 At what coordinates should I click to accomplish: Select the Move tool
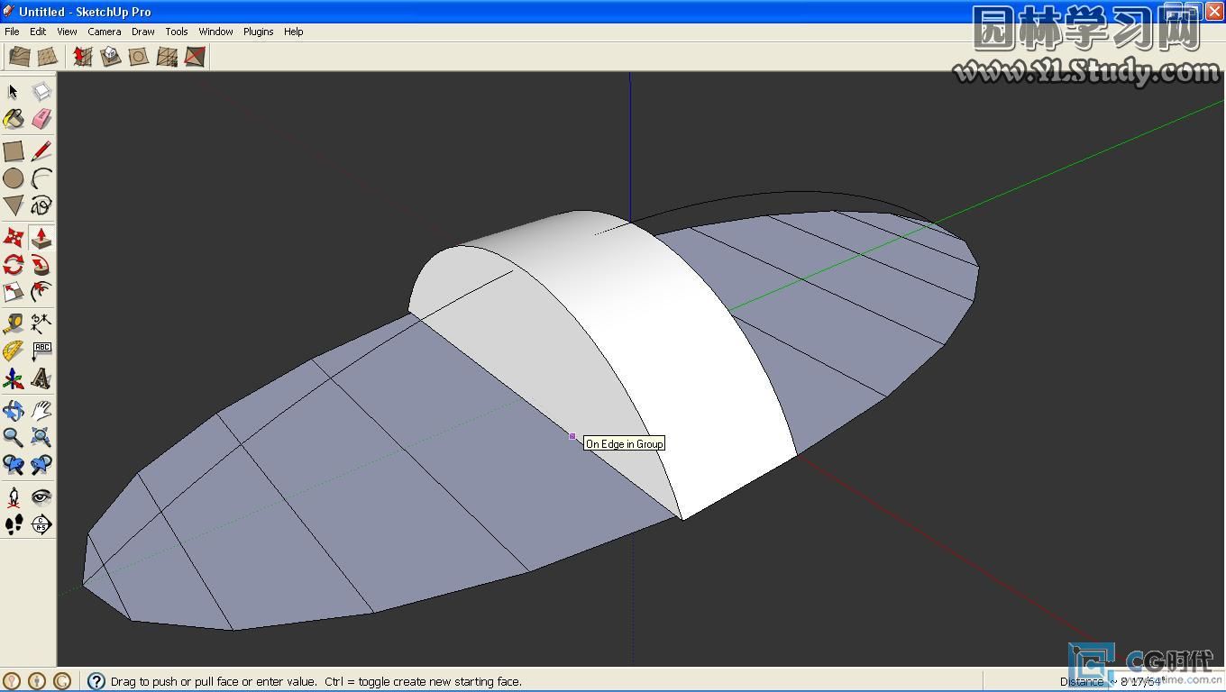tap(13, 238)
